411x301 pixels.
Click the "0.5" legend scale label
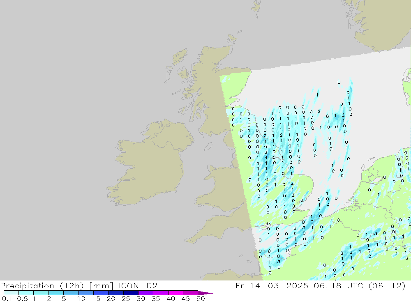coord(22,299)
